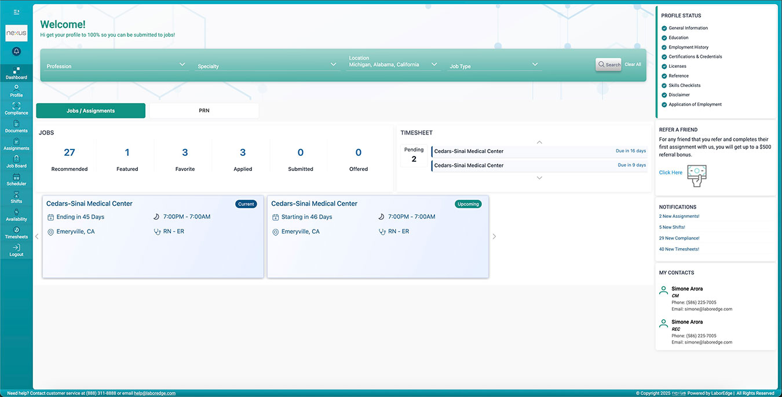Expand the timesheet list downward chevron

click(x=539, y=178)
